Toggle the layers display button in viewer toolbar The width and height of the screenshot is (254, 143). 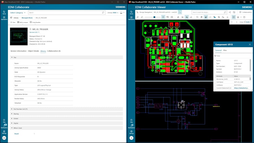206,17
